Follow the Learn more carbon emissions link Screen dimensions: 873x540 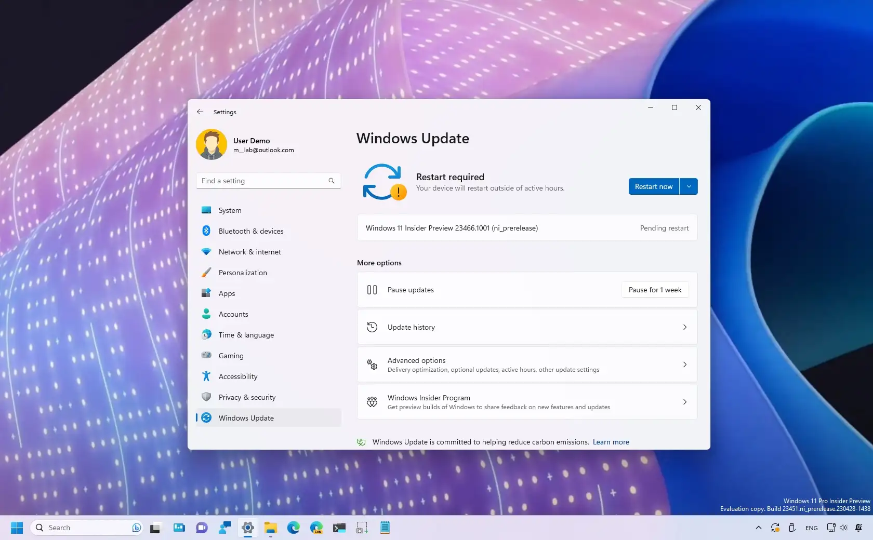611,442
